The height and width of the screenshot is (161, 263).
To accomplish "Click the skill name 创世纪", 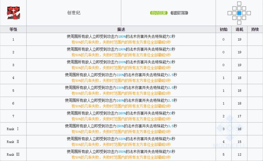I will [x=74, y=13].
